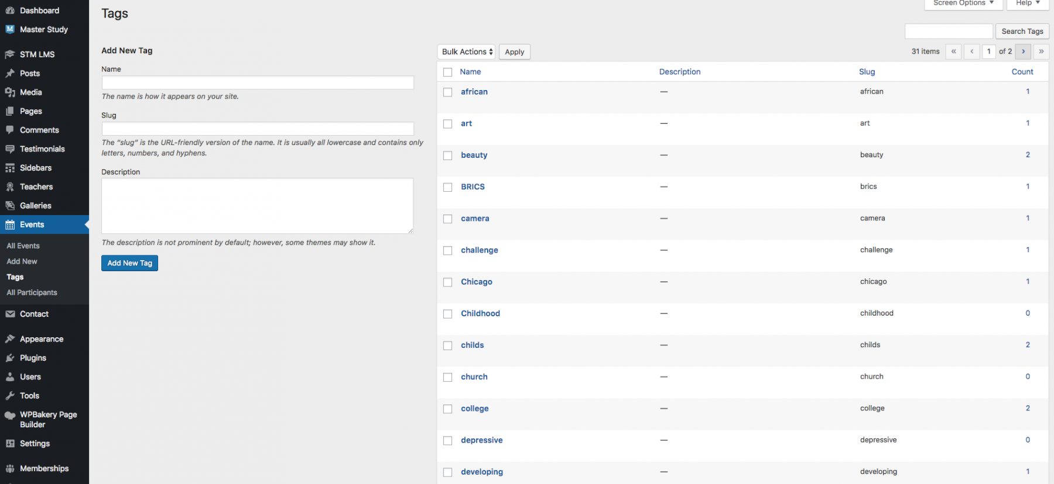Click the Search Tags button

1022,32
